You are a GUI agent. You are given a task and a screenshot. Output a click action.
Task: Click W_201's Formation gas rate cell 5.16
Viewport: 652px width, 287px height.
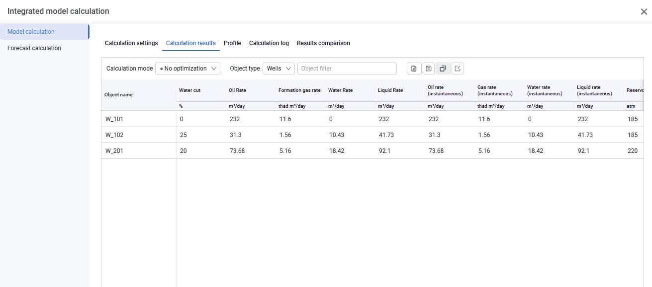click(285, 151)
